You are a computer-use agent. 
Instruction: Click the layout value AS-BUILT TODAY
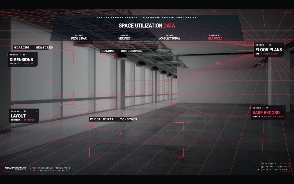pyautogui.click(x=170, y=38)
